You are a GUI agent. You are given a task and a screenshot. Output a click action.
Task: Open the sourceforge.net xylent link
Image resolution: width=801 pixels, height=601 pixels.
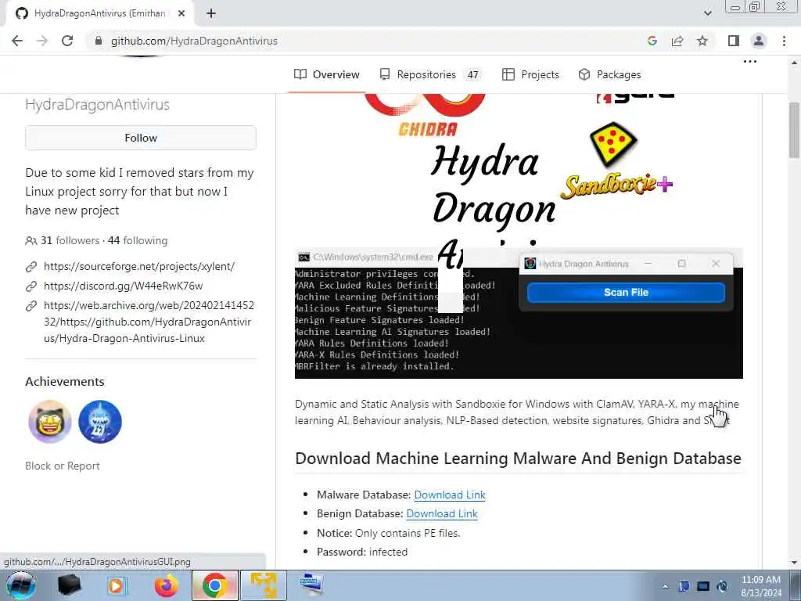[x=139, y=266]
